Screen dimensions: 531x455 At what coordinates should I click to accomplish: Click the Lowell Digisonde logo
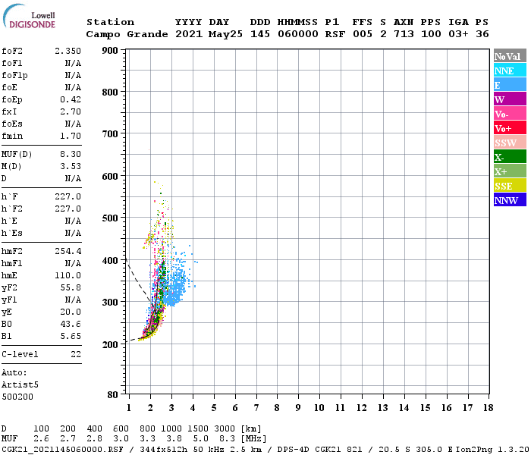pos(29,16)
